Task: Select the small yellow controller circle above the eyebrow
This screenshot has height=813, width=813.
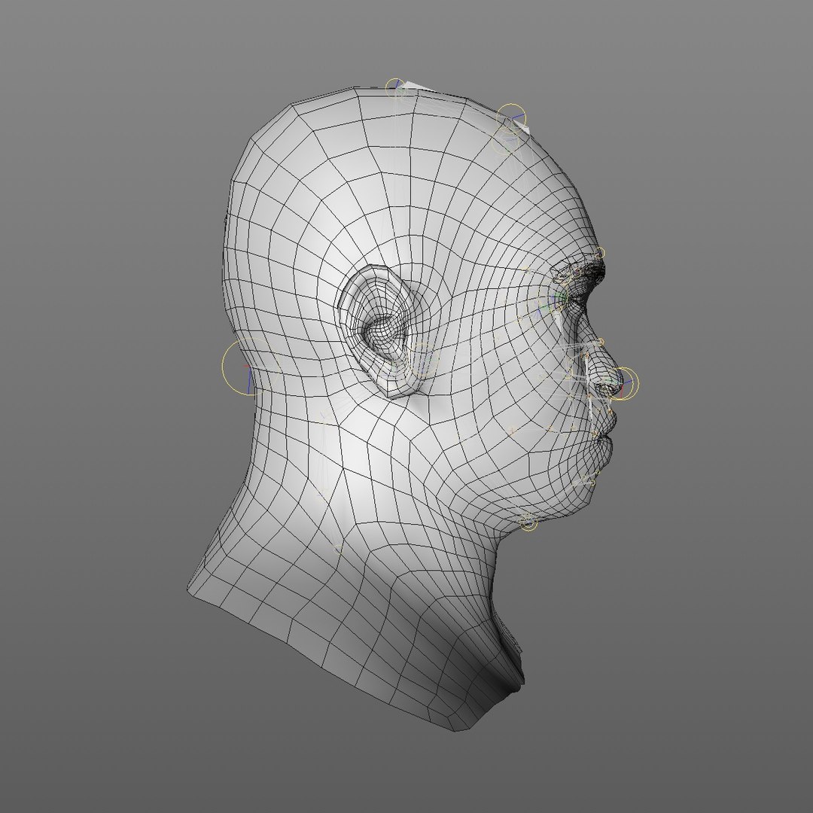Action: [x=600, y=253]
